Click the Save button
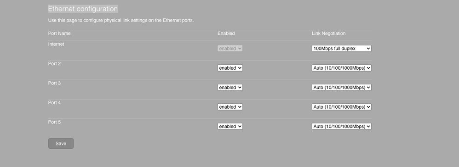The image size is (459, 167). [61, 143]
